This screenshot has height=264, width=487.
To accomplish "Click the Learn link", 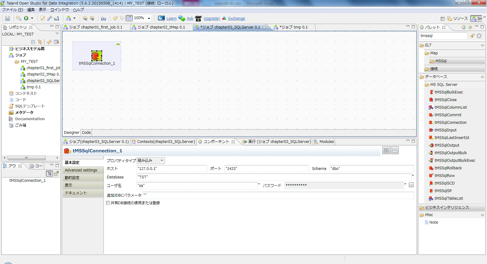I will coord(171,19).
